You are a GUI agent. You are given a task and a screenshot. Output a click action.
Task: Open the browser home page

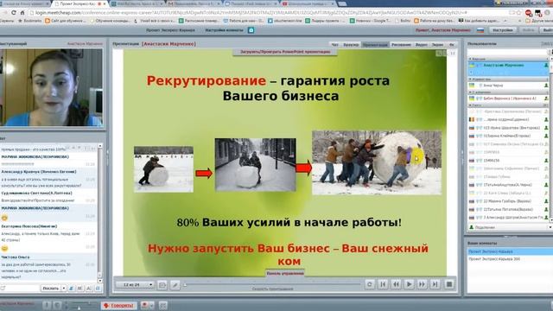22,13
